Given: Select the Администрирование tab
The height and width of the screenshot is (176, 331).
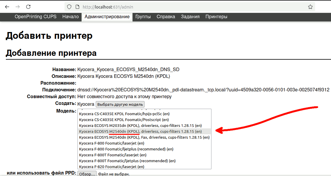Looking at the screenshot, I should 107,17.
